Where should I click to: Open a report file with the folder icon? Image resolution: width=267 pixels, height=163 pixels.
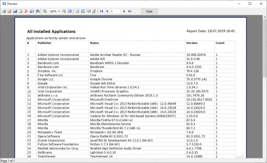point(9,11)
